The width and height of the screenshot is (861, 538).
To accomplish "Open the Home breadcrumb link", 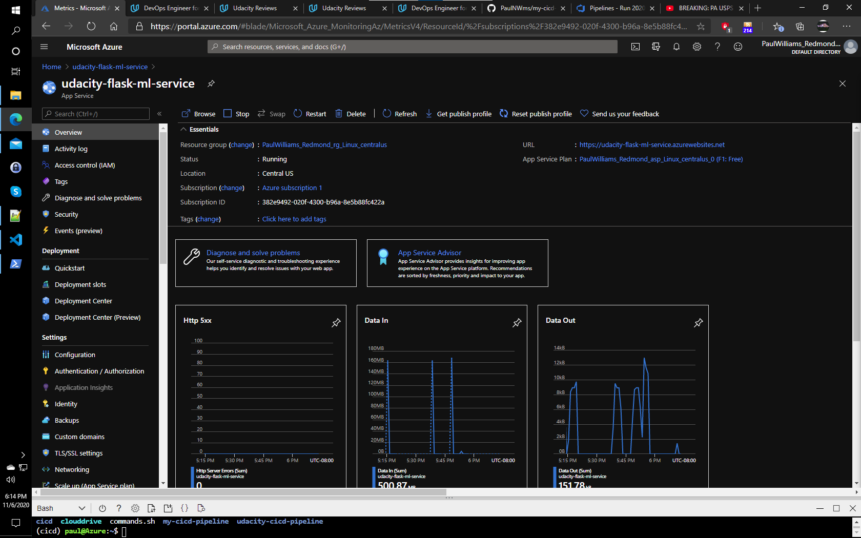I will (51, 67).
